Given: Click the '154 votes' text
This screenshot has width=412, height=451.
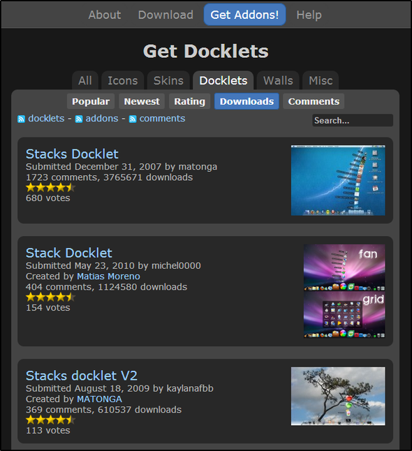Looking at the screenshot, I should click(x=48, y=307).
